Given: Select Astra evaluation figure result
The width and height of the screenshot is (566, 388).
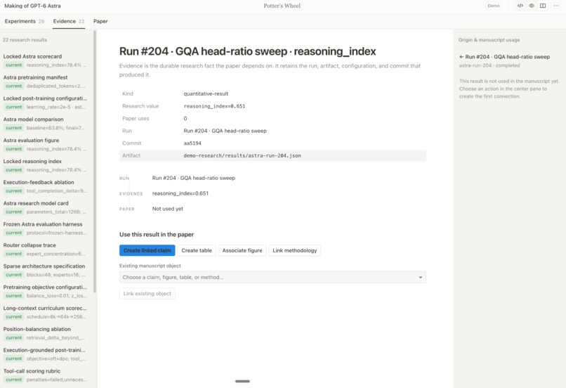Looking at the screenshot, I should (x=45, y=145).
